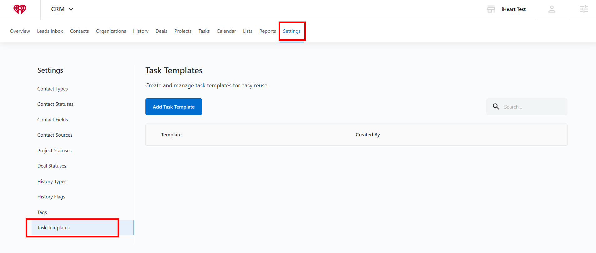Go to the Overview tab
Viewport: 596px width, 253px height.
(x=20, y=31)
